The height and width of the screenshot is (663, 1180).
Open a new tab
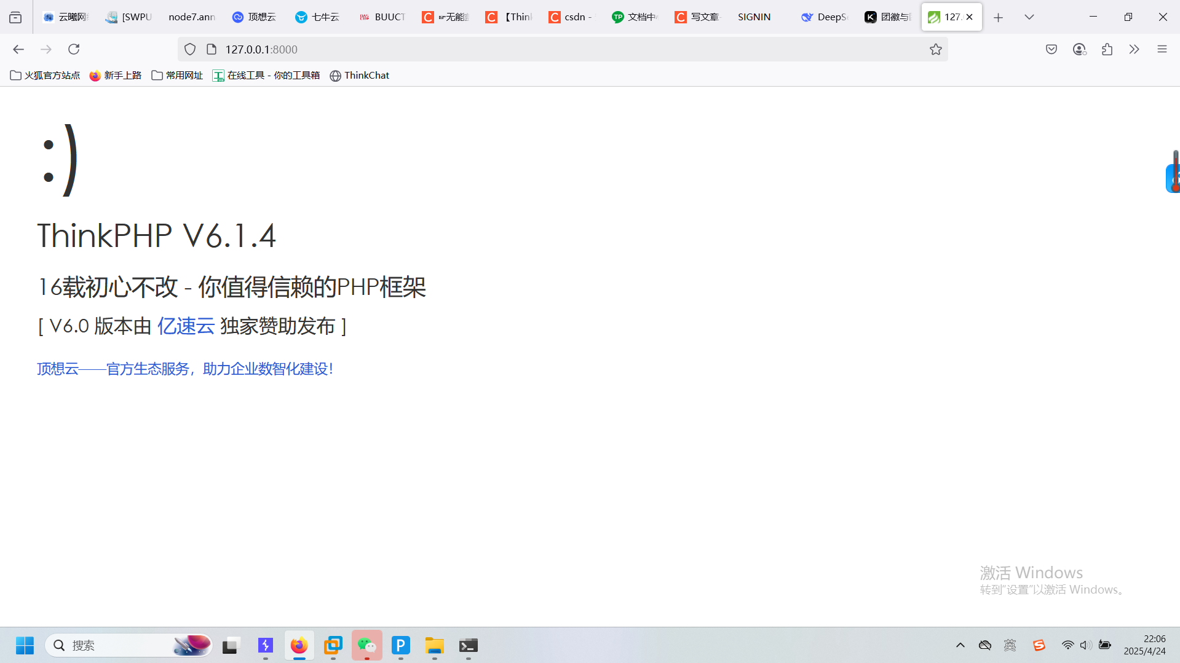click(998, 17)
